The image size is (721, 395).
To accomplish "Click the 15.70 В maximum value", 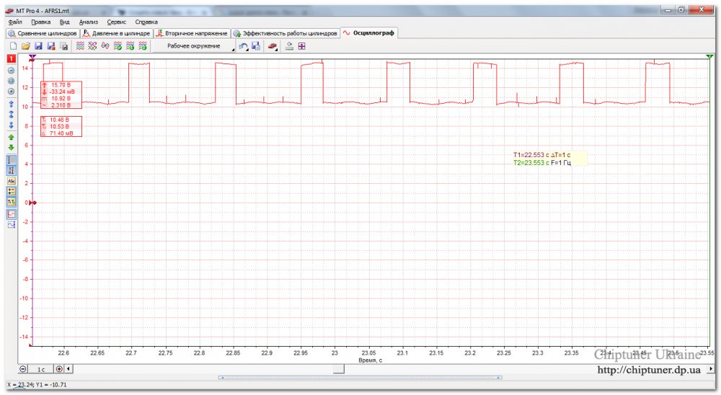I will coord(61,85).
